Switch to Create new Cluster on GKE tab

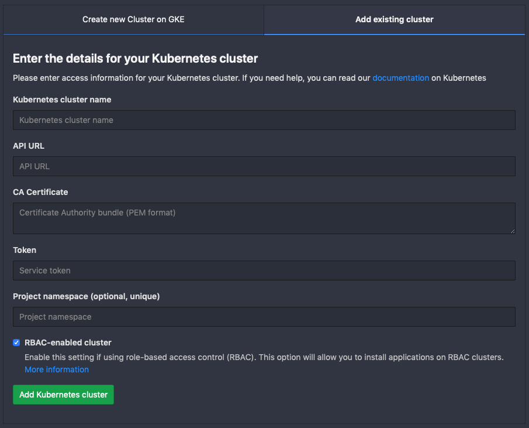pyautogui.click(x=133, y=19)
